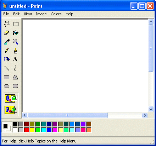Close the Paint window
The height and width of the screenshot is (146, 156).
(x=150, y=6)
